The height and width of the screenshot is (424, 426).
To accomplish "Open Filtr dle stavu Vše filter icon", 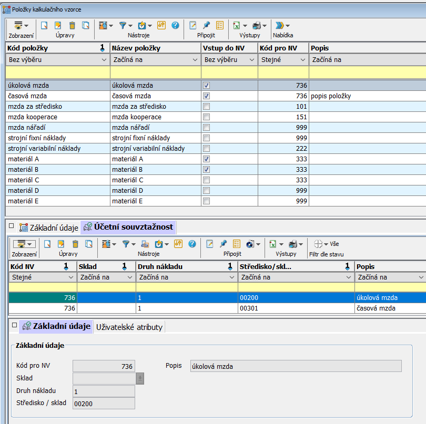I will [318, 244].
